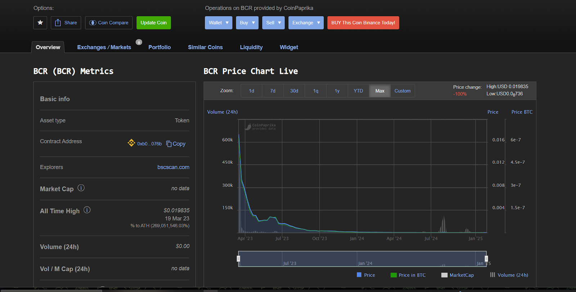Open the Similar Coins tab
This screenshot has height=292, width=576.
pyautogui.click(x=205, y=47)
